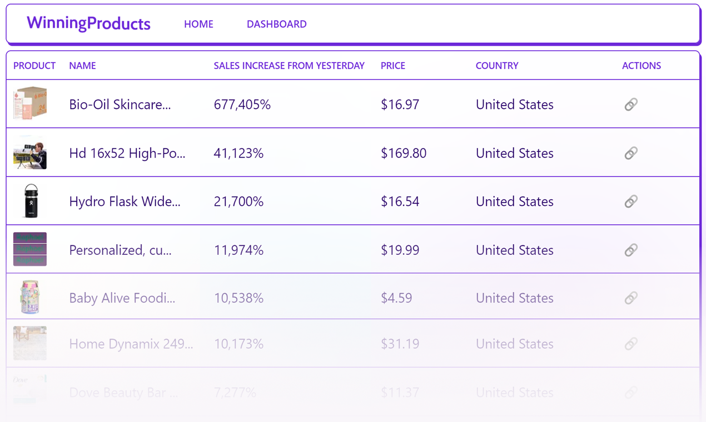Open the link icon for Home Dynamix 249

[x=630, y=344]
